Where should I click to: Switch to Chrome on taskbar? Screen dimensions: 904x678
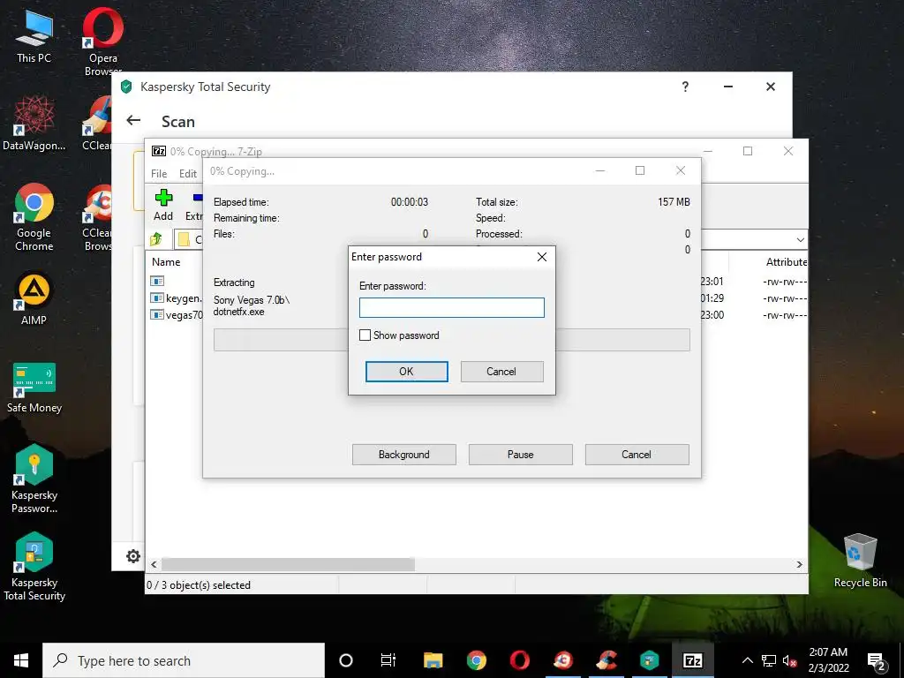point(476,660)
